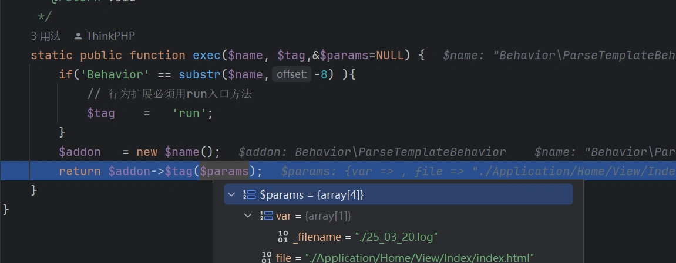Image resolution: width=676 pixels, height=263 pixels.
Task: Click the var array type icon
Action: (x=266, y=216)
